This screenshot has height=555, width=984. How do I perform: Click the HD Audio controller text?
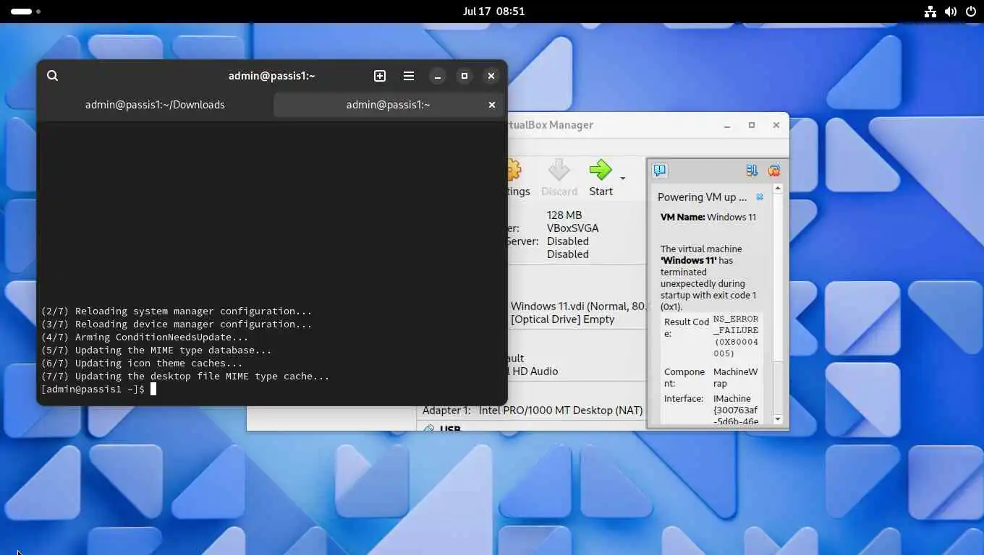(x=535, y=371)
